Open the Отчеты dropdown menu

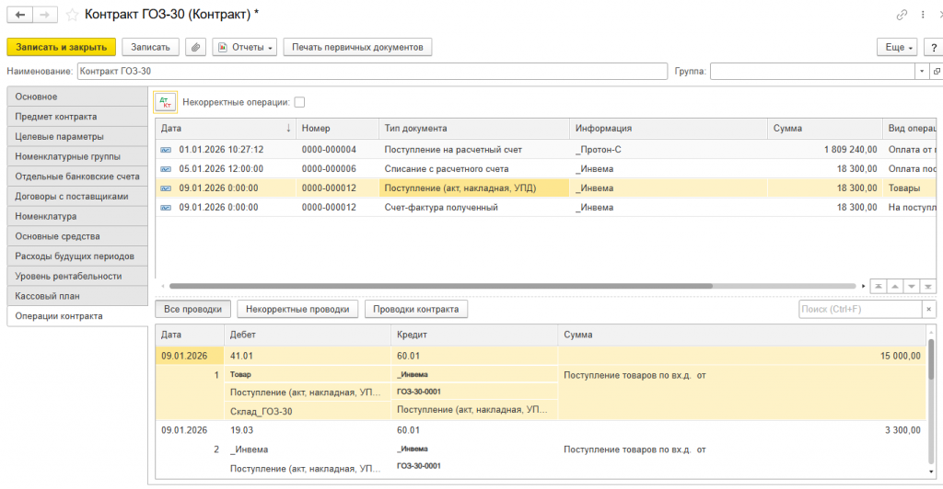pos(245,47)
